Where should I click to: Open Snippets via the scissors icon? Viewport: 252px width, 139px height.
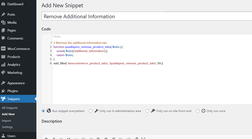coord(3,99)
